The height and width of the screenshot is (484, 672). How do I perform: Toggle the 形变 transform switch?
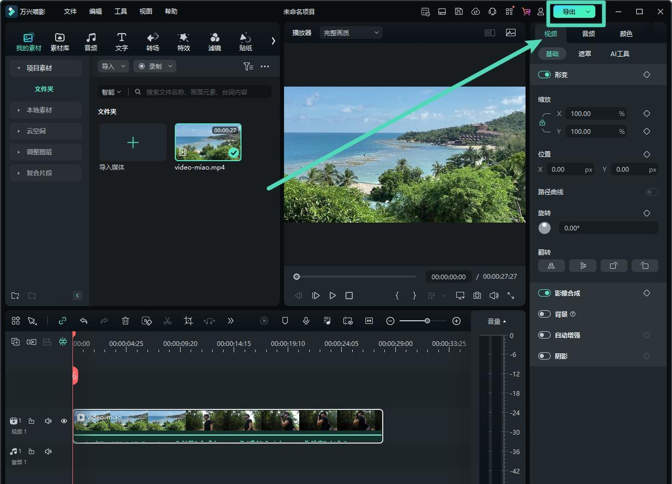point(544,75)
